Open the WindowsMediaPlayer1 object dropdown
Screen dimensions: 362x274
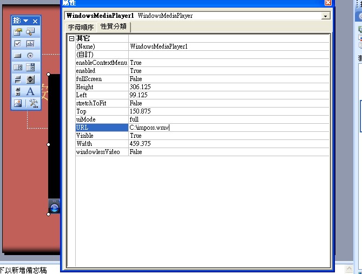[x=326, y=16]
